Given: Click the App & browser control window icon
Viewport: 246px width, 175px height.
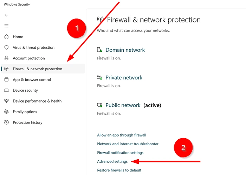Looking at the screenshot, I should click(x=6, y=79).
